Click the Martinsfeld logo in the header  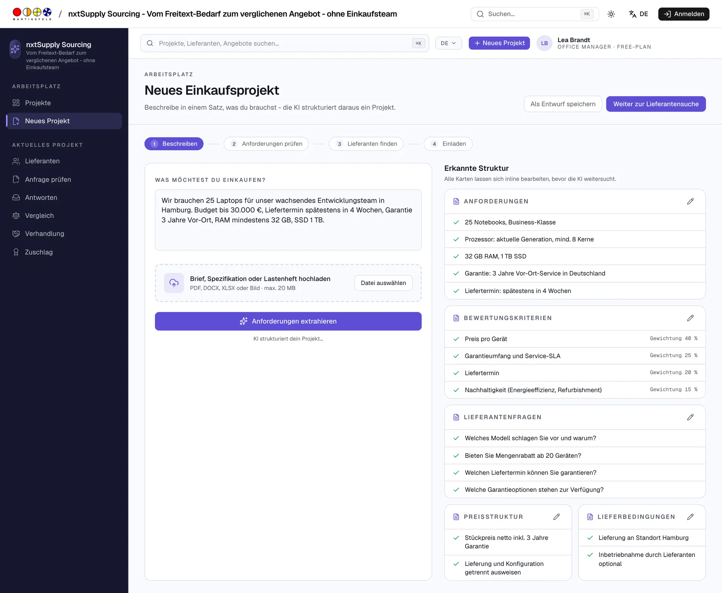pyautogui.click(x=32, y=14)
